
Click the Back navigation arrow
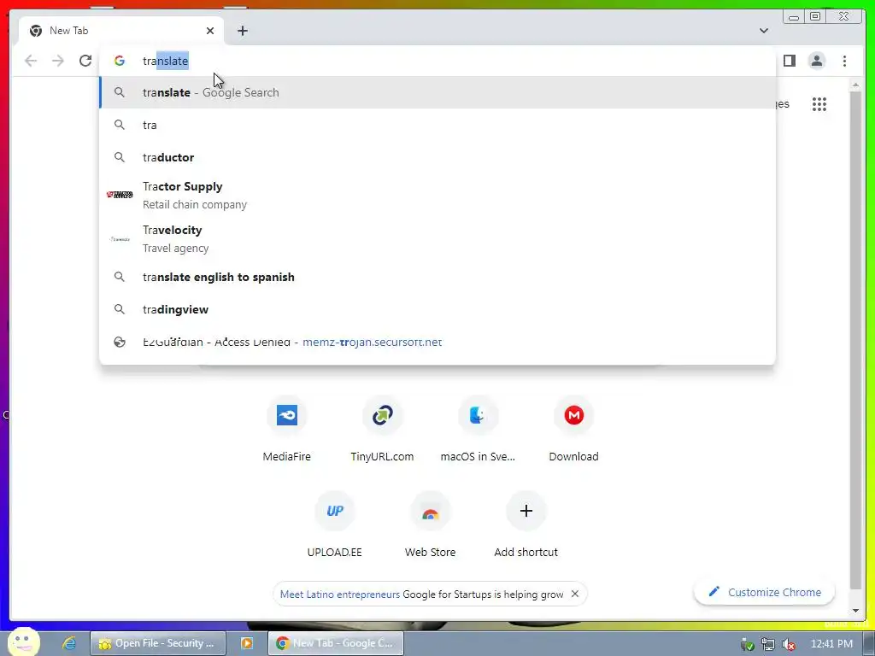[x=31, y=61]
